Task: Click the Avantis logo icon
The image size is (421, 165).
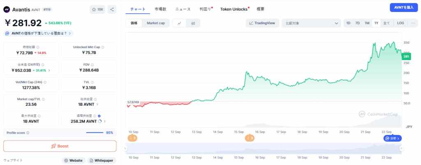Action: tap(7, 9)
